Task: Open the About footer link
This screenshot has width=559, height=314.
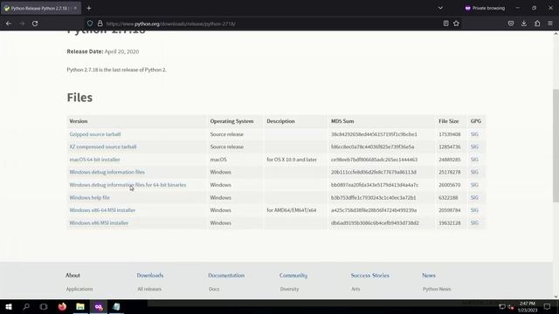Action: pos(72,276)
